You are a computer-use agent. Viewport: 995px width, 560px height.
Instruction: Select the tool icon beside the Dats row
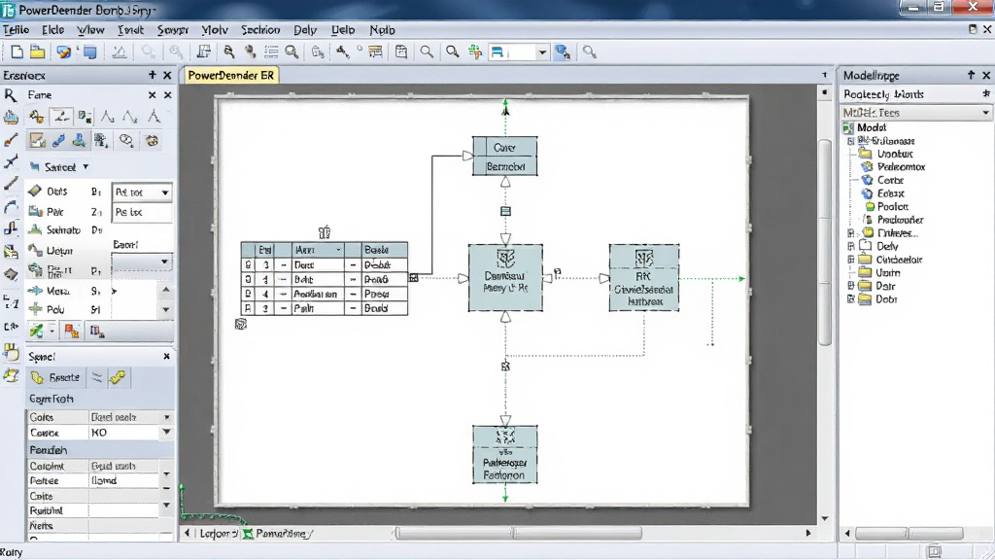click(35, 192)
